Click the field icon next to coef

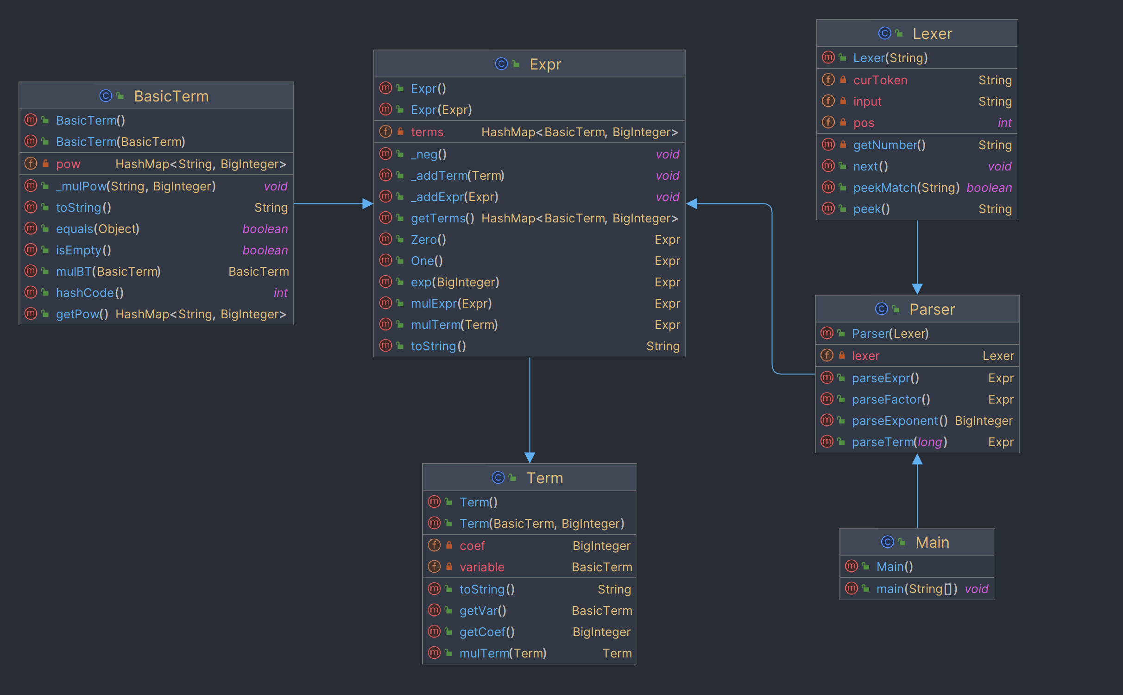[434, 545]
